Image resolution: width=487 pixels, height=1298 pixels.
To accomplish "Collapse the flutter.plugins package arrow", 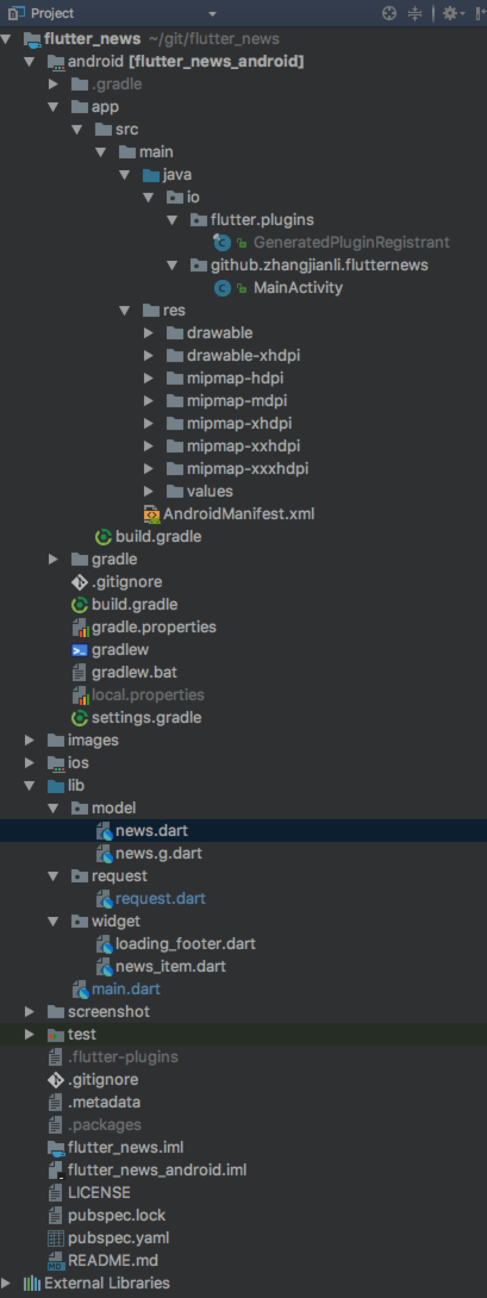I will tap(172, 220).
